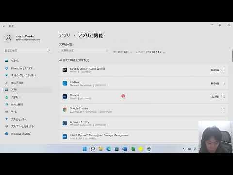
Task: Click the アプリ breadcrumb link in the header
Action: pos(65,35)
